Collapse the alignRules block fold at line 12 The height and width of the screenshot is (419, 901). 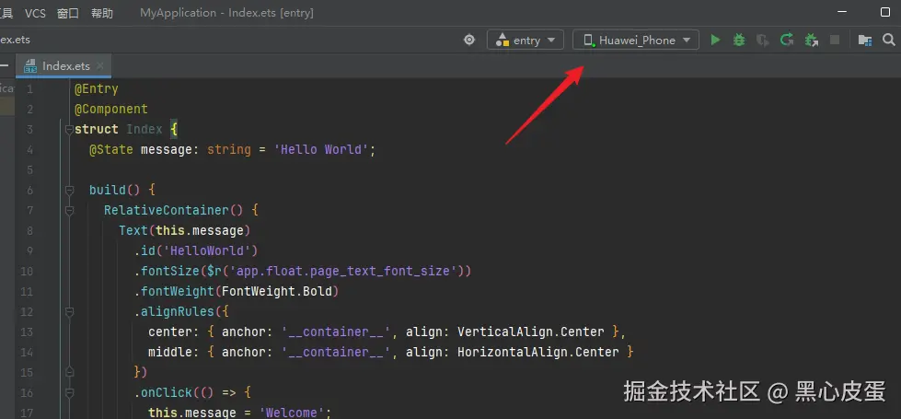[x=69, y=311]
